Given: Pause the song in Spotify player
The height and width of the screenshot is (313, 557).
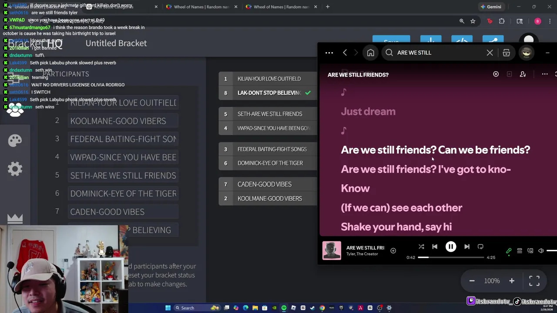Looking at the screenshot, I should coord(451,246).
